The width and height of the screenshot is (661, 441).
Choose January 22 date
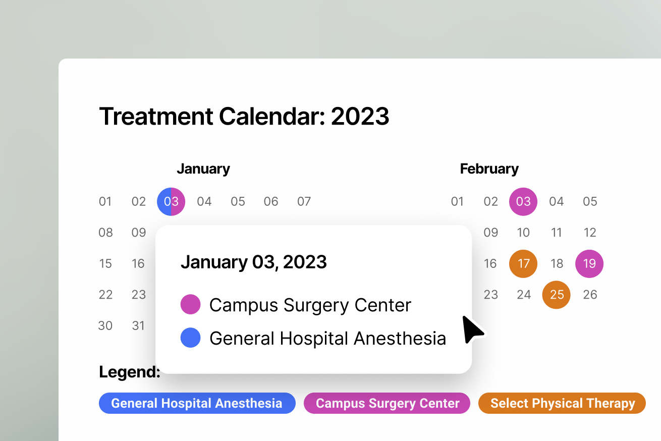point(105,295)
